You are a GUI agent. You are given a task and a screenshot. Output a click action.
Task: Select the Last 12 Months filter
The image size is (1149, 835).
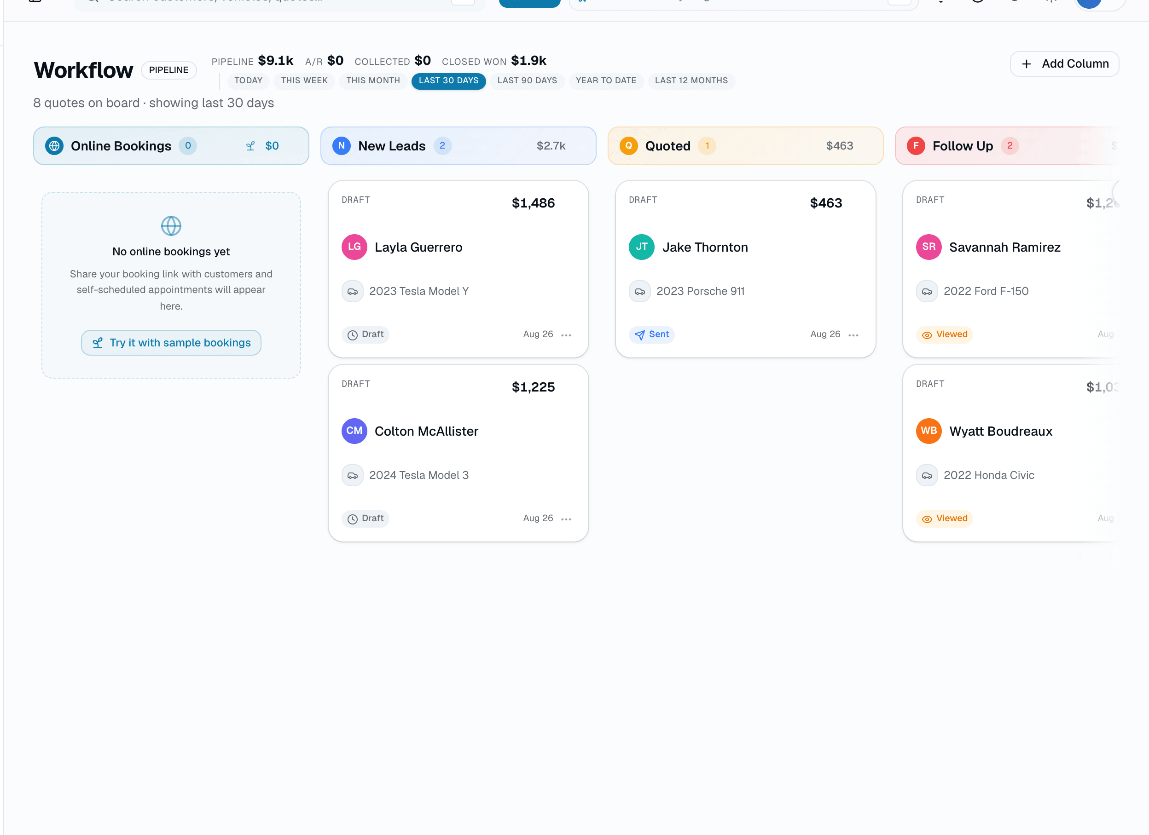[x=691, y=81]
